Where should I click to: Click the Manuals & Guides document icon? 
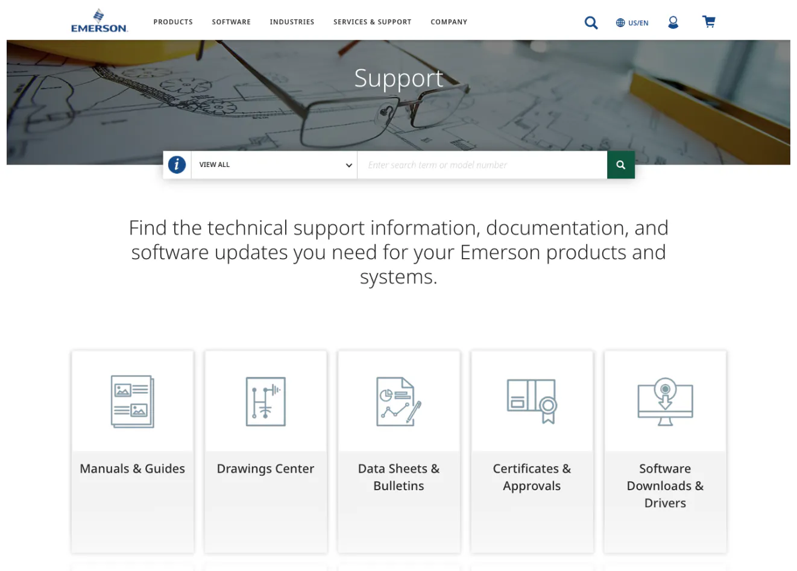click(133, 402)
